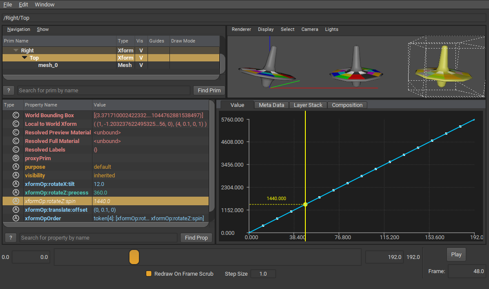
Task: Click the relationship icon beside proxyPrim
Action: point(16,158)
